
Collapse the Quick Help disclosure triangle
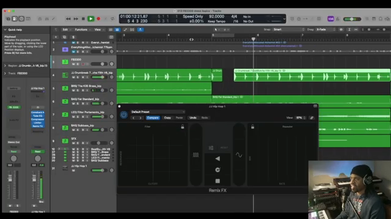[5, 30]
